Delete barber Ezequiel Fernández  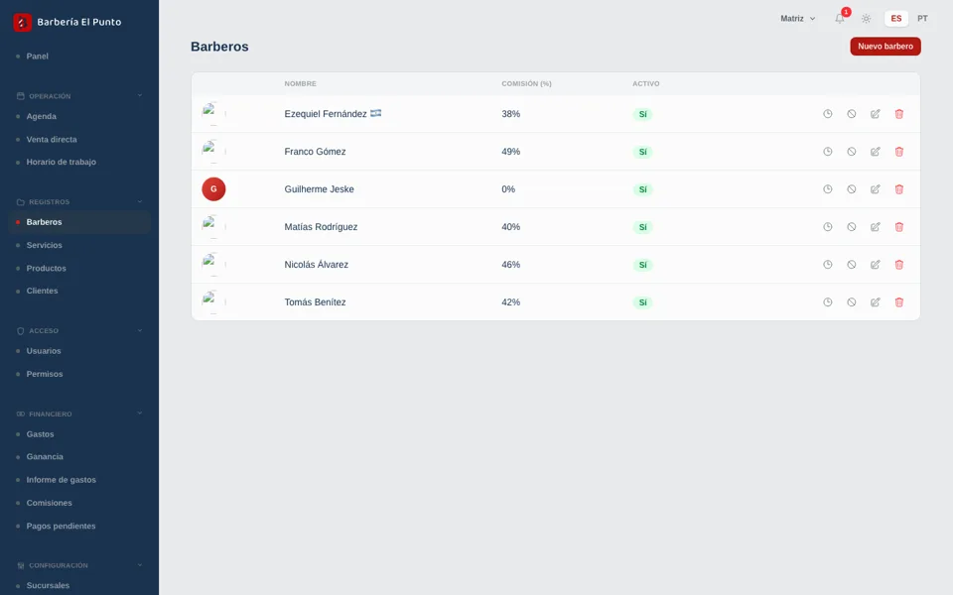click(899, 114)
